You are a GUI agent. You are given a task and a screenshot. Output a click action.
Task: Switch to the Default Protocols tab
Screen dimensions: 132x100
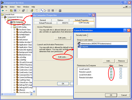(x=45, y=23)
